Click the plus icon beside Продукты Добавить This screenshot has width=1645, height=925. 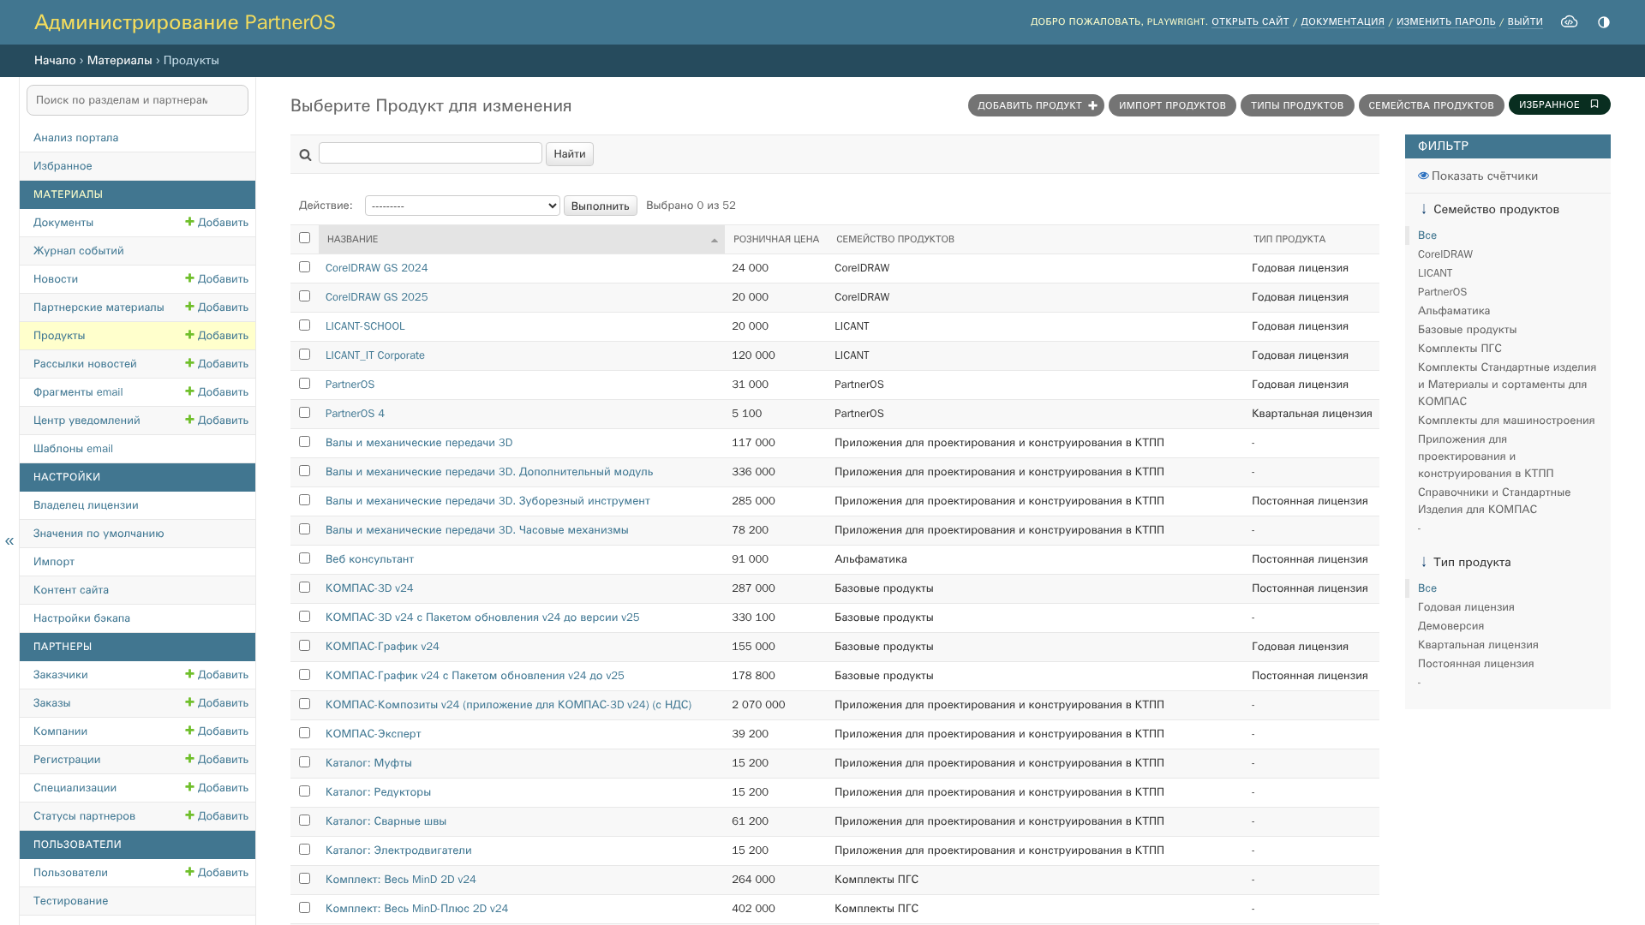pyautogui.click(x=189, y=335)
